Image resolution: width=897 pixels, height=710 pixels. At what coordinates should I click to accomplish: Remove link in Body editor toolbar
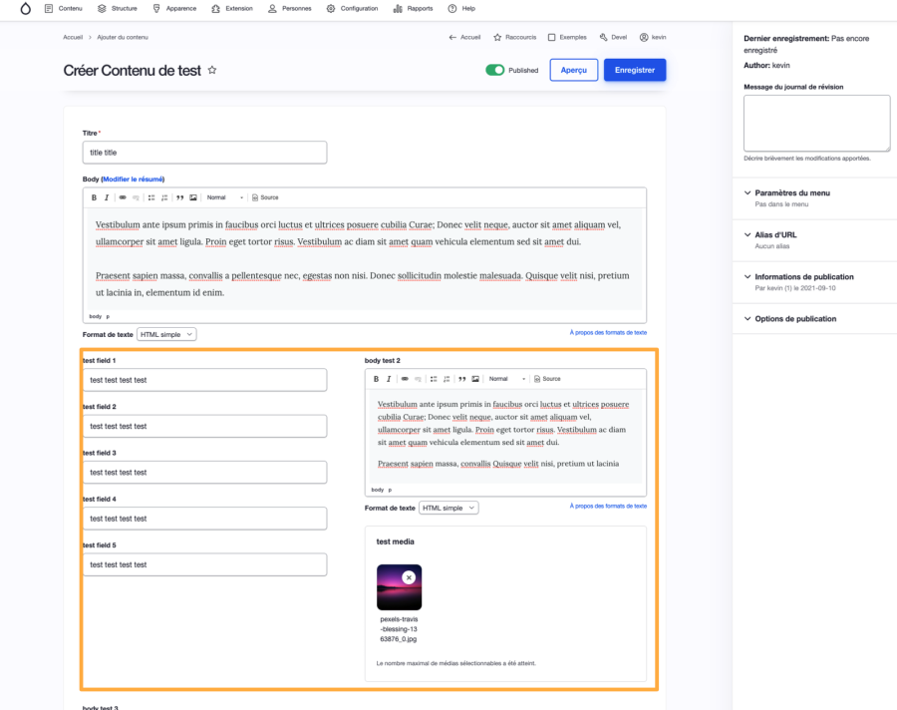pos(136,197)
